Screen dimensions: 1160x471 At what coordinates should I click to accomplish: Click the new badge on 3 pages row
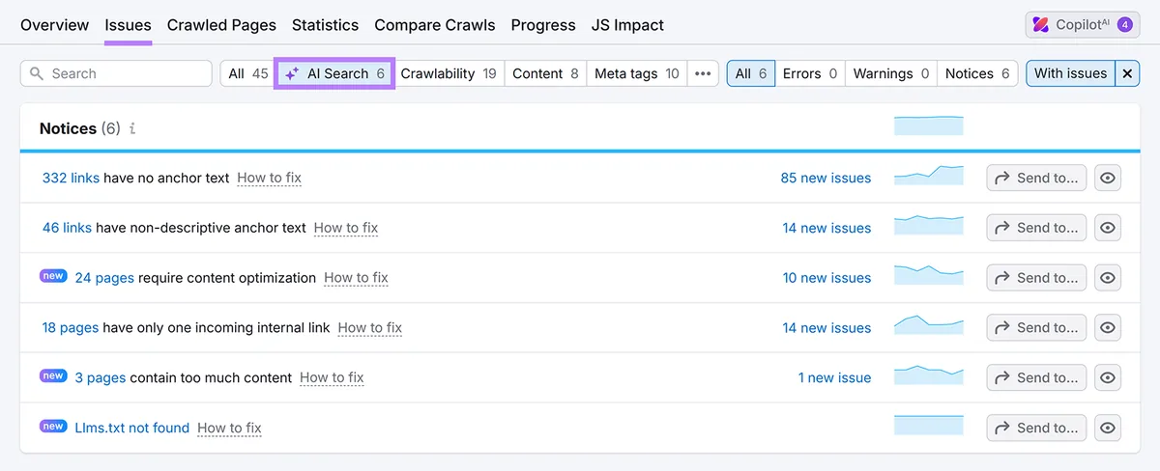(53, 376)
